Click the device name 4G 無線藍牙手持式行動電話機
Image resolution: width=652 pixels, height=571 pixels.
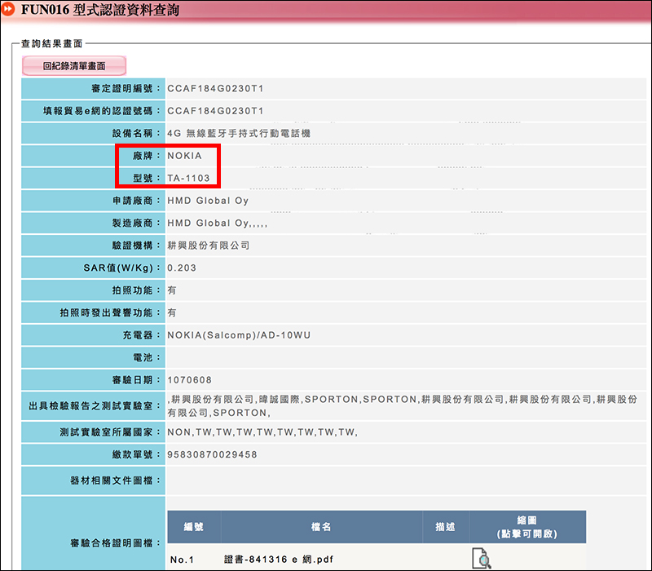239,133
